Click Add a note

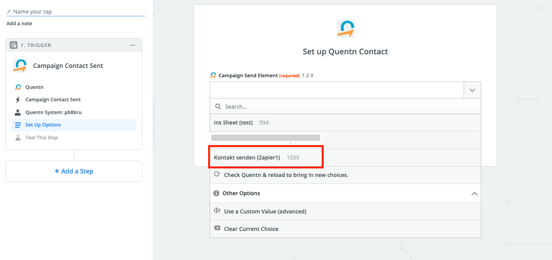click(x=19, y=23)
